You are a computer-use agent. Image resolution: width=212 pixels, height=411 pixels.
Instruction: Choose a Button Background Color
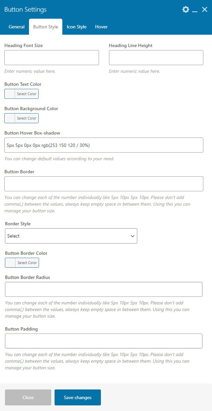pos(22,118)
